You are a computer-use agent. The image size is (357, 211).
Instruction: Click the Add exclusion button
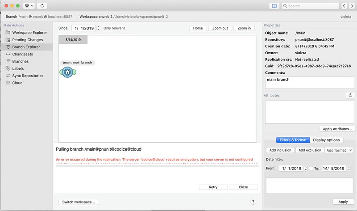(310, 150)
